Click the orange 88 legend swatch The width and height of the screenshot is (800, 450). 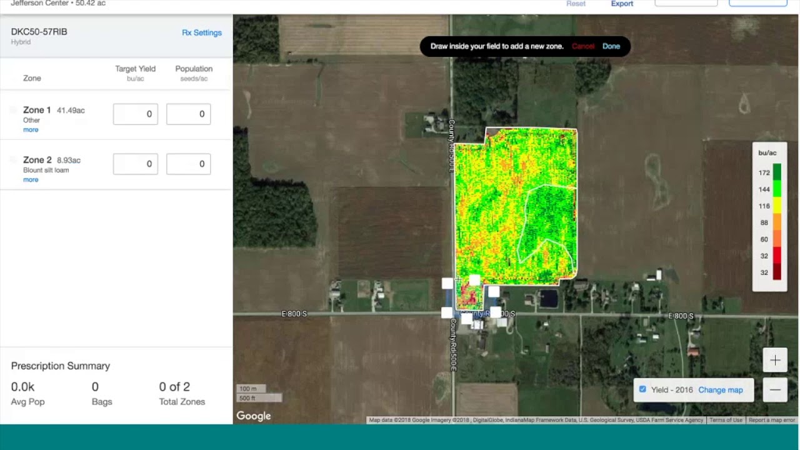click(777, 222)
